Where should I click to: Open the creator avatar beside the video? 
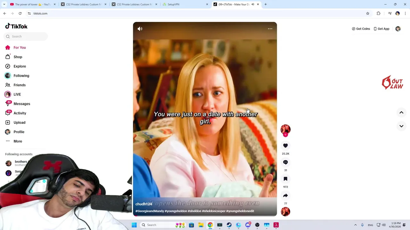tap(285, 129)
